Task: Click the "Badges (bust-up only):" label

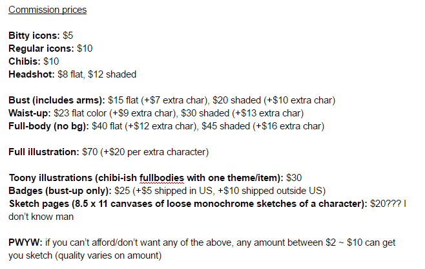Action: click(60, 191)
